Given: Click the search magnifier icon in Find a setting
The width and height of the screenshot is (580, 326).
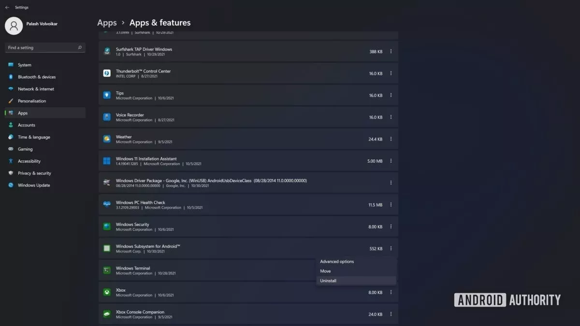Looking at the screenshot, I should pos(80,47).
